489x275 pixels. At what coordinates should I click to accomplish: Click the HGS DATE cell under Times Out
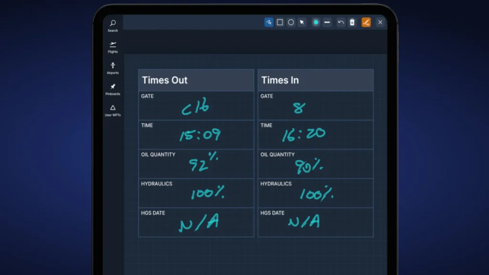pyautogui.click(x=196, y=222)
